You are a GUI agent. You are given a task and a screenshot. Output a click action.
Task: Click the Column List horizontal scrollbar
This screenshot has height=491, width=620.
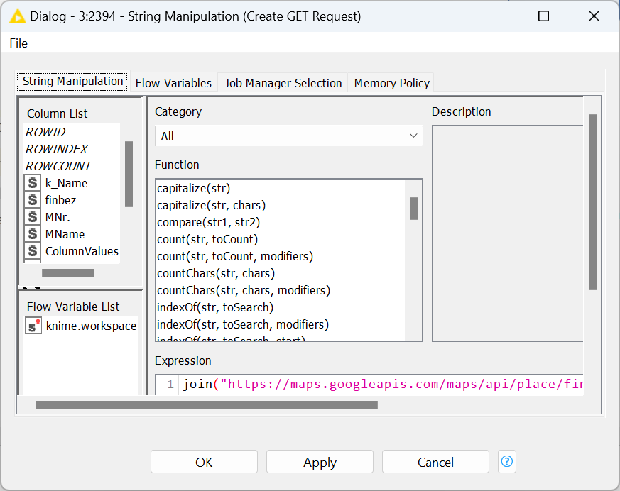tap(68, 272)
